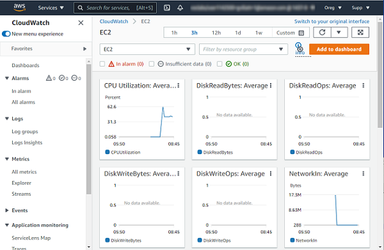
Task: Click the Insufficient data status icon
Action: coord(161,64)
